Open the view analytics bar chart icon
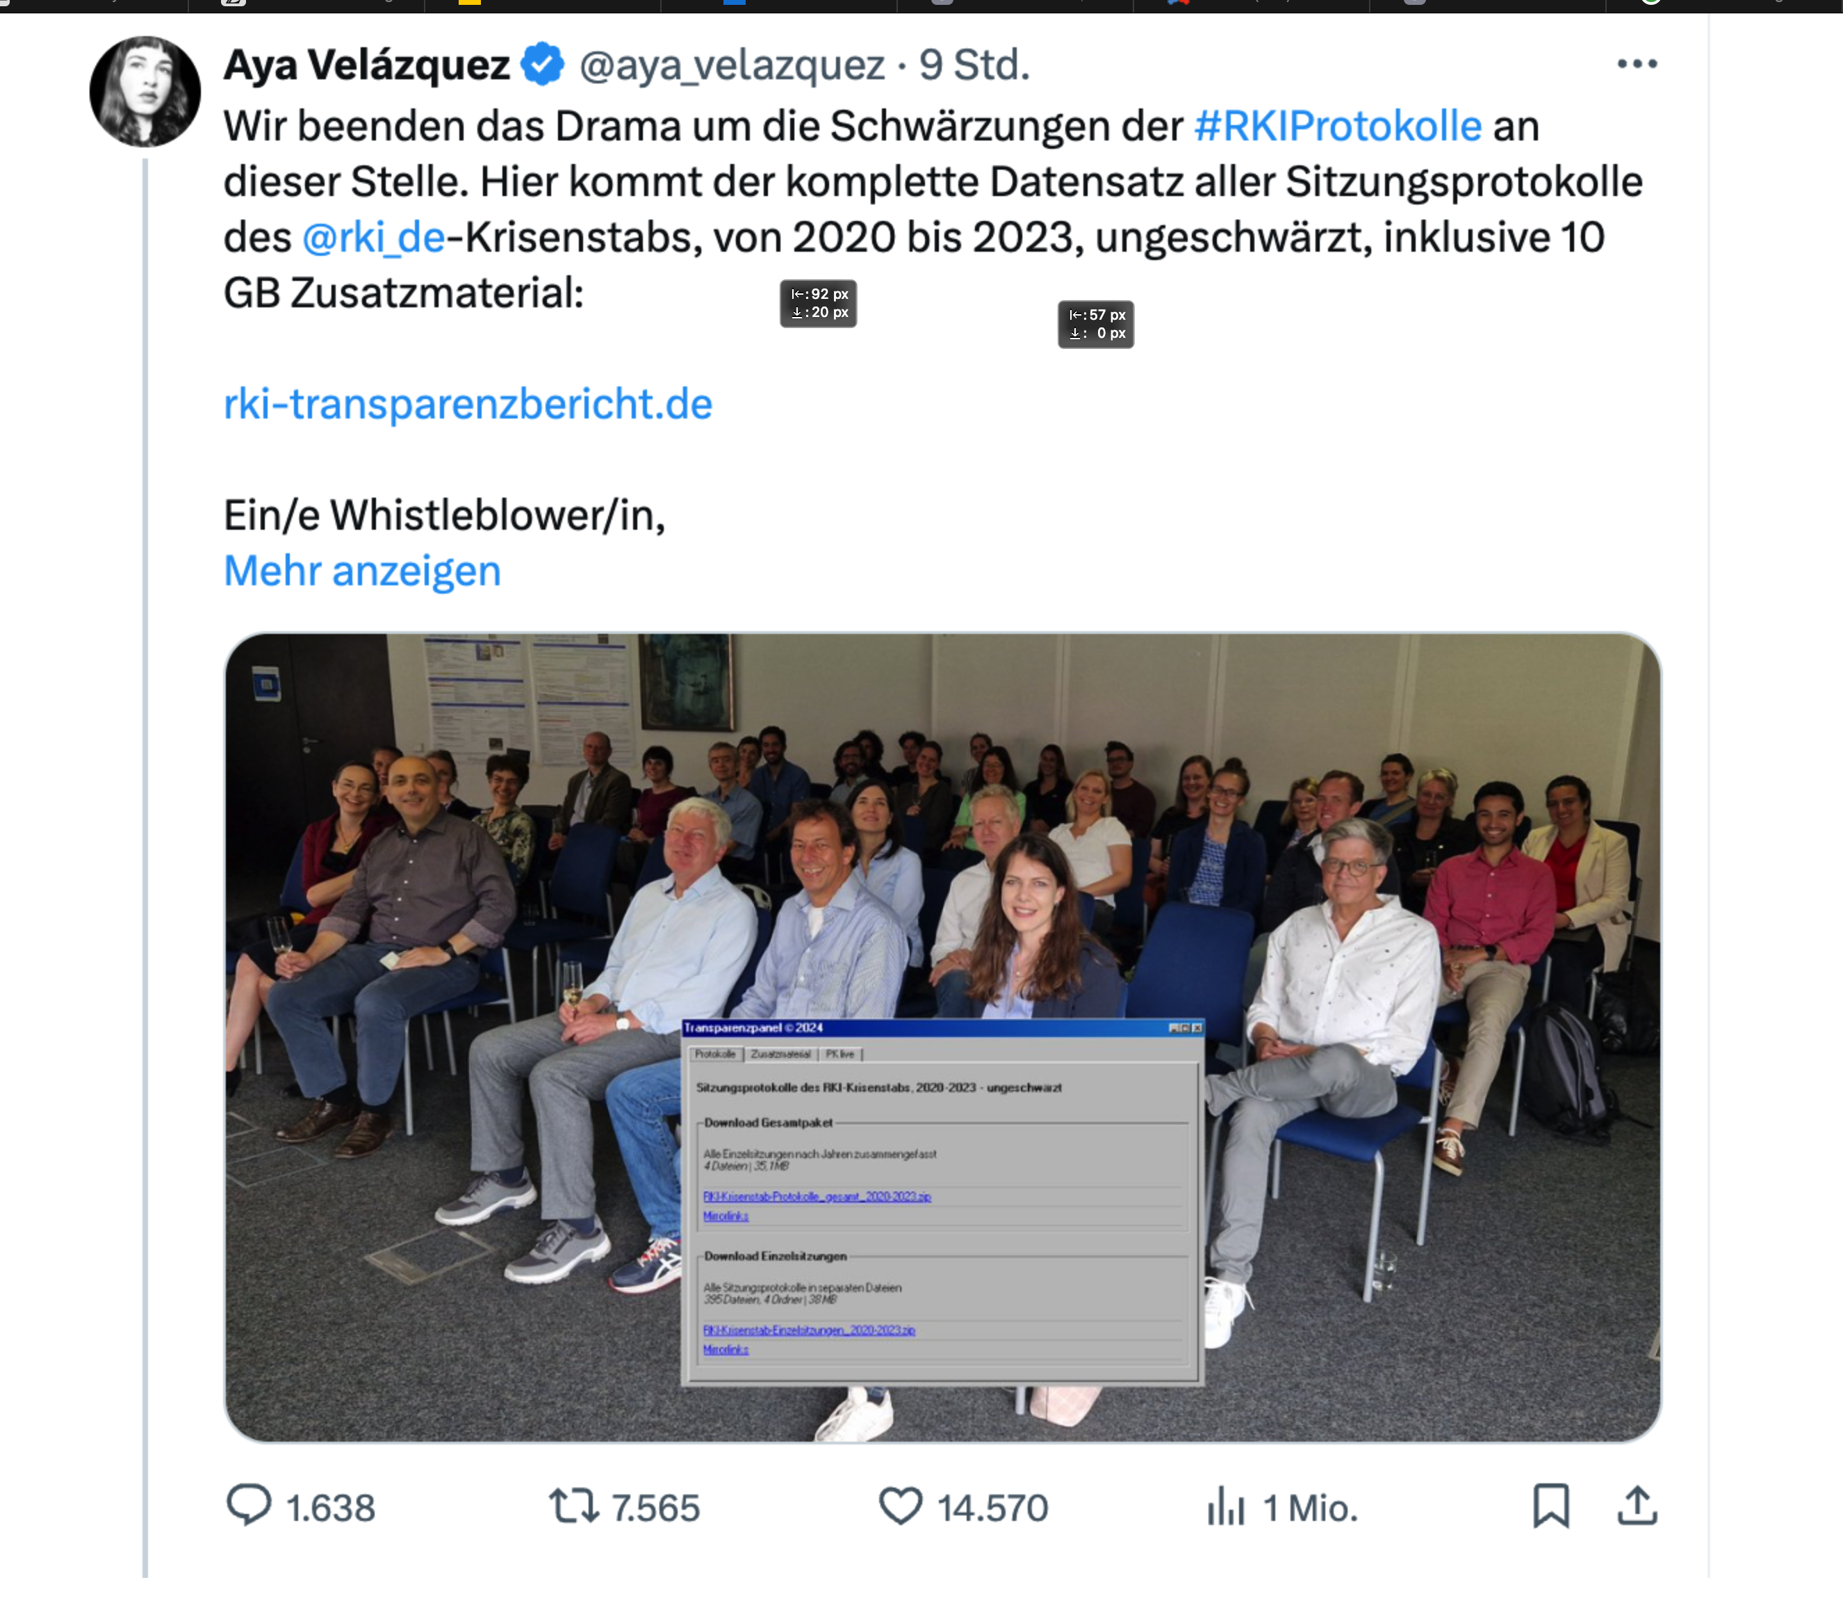 click(1225, 1506)
